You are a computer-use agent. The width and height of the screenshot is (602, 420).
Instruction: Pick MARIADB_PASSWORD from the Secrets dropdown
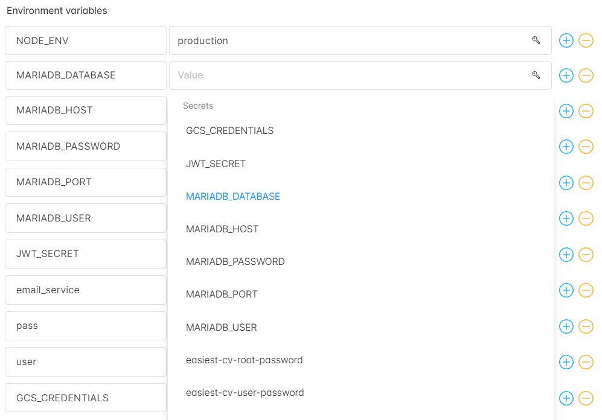[235, 261]
